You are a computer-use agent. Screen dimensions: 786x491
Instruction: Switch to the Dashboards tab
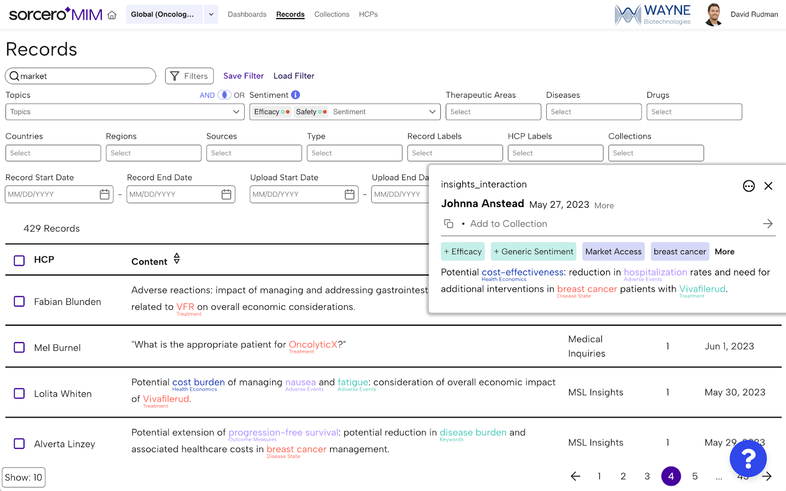[x=247, y=15]
